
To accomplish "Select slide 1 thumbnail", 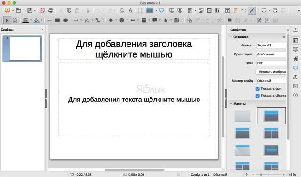I will click(x=22, y=48).
